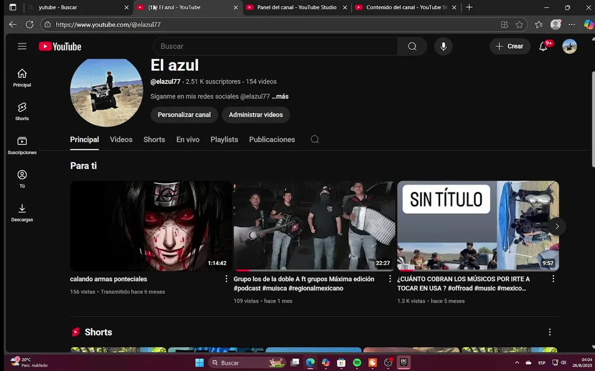
Task: Open Shorts section three-dot menu
Action: (x=550, y=332)
